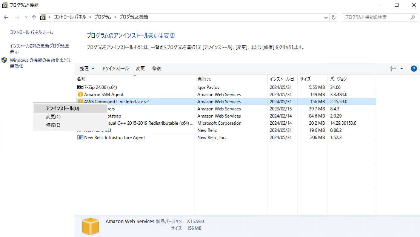Screen dimensions: 420x237
Task: Click the 39.7 MB size cell
Action: pyautogui.click(x=317, y=109)
